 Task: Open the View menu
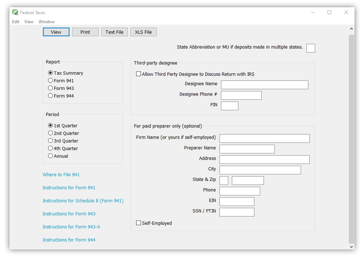click(x=29, y=22)
